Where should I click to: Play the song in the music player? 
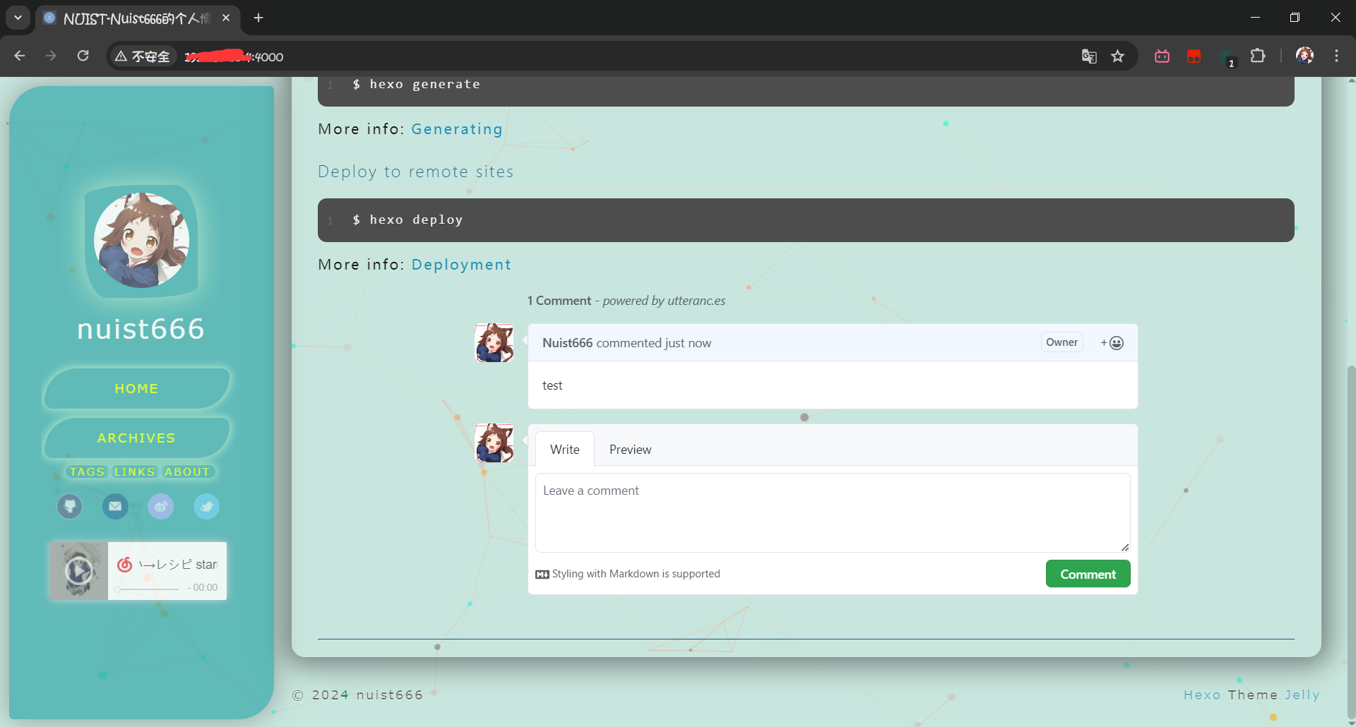click(x=78, y=570)
